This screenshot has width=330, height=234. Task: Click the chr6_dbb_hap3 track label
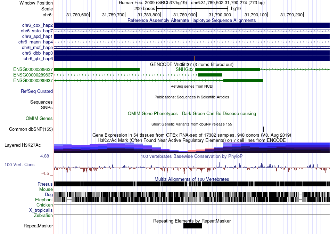point(38,53)
